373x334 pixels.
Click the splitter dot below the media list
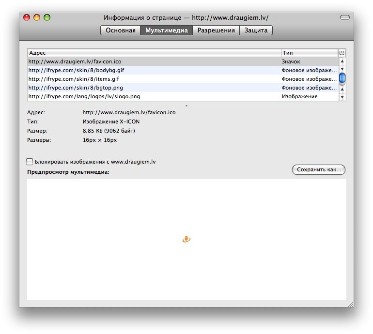(186, 106)
